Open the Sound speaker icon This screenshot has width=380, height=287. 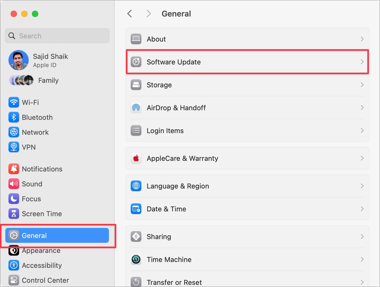(x=14, y=184)
